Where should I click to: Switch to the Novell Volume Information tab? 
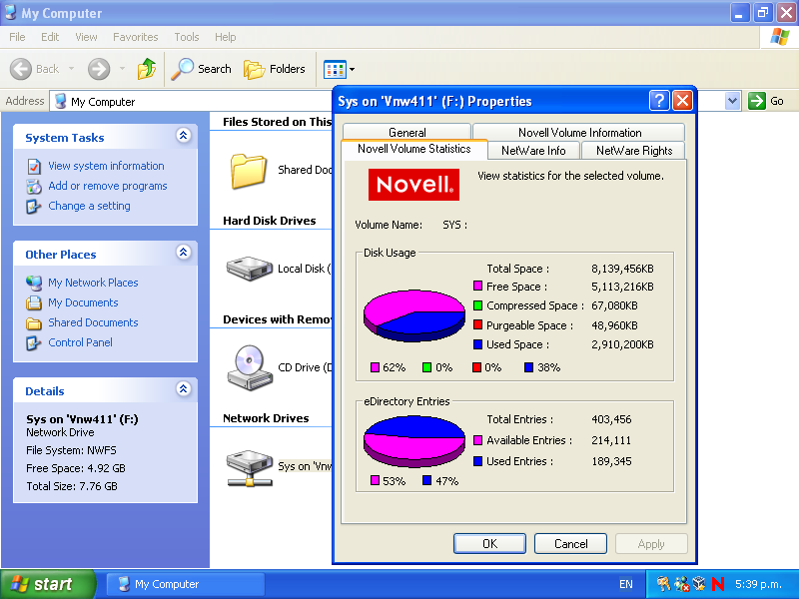(x=579, y=133)
